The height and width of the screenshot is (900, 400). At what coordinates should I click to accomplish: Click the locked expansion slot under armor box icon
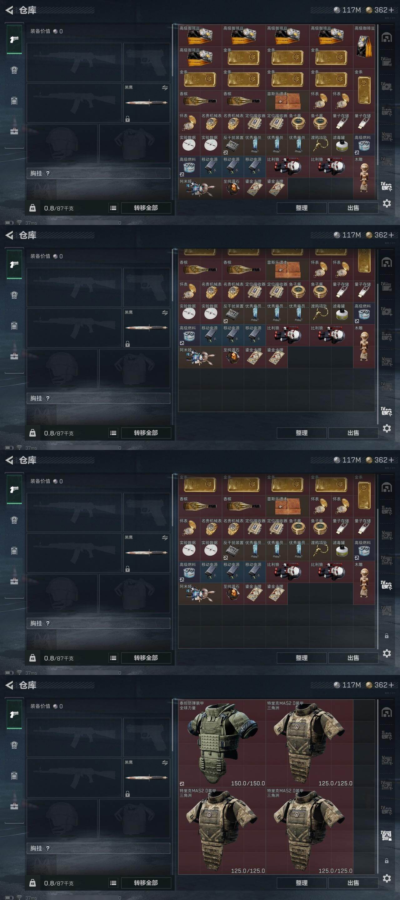pyautogui.click(x=386, y=861)
